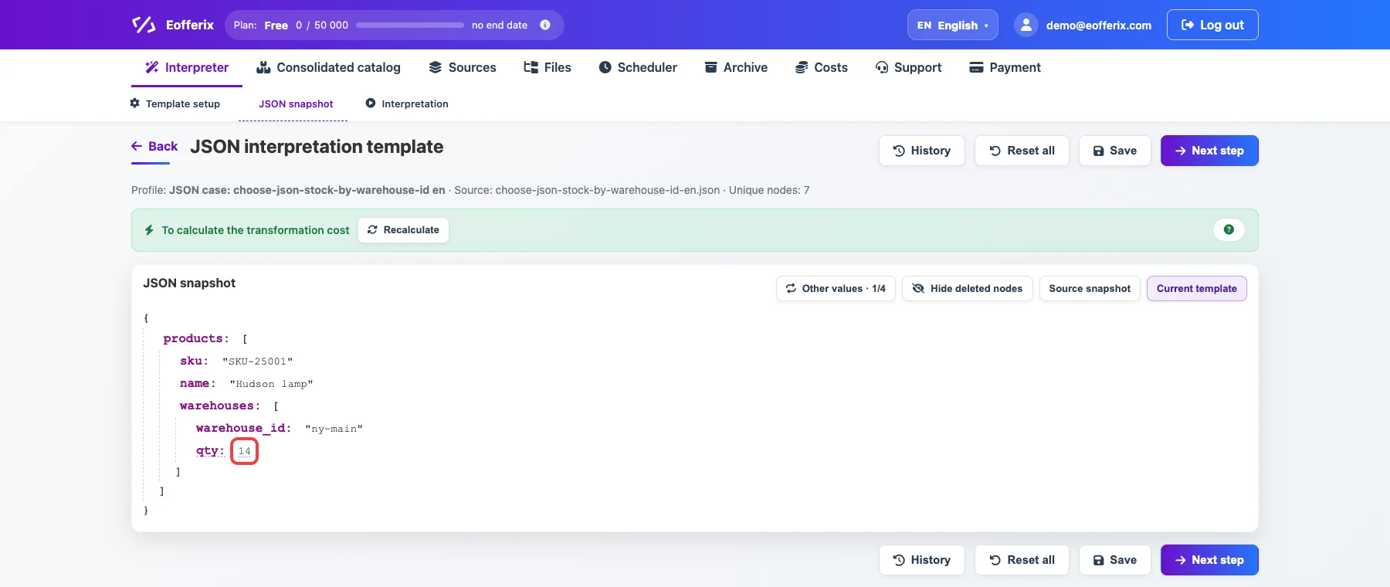Switch to Source snapshot view
This screenshot has width=1390, height=587.
coord(1090,289)
